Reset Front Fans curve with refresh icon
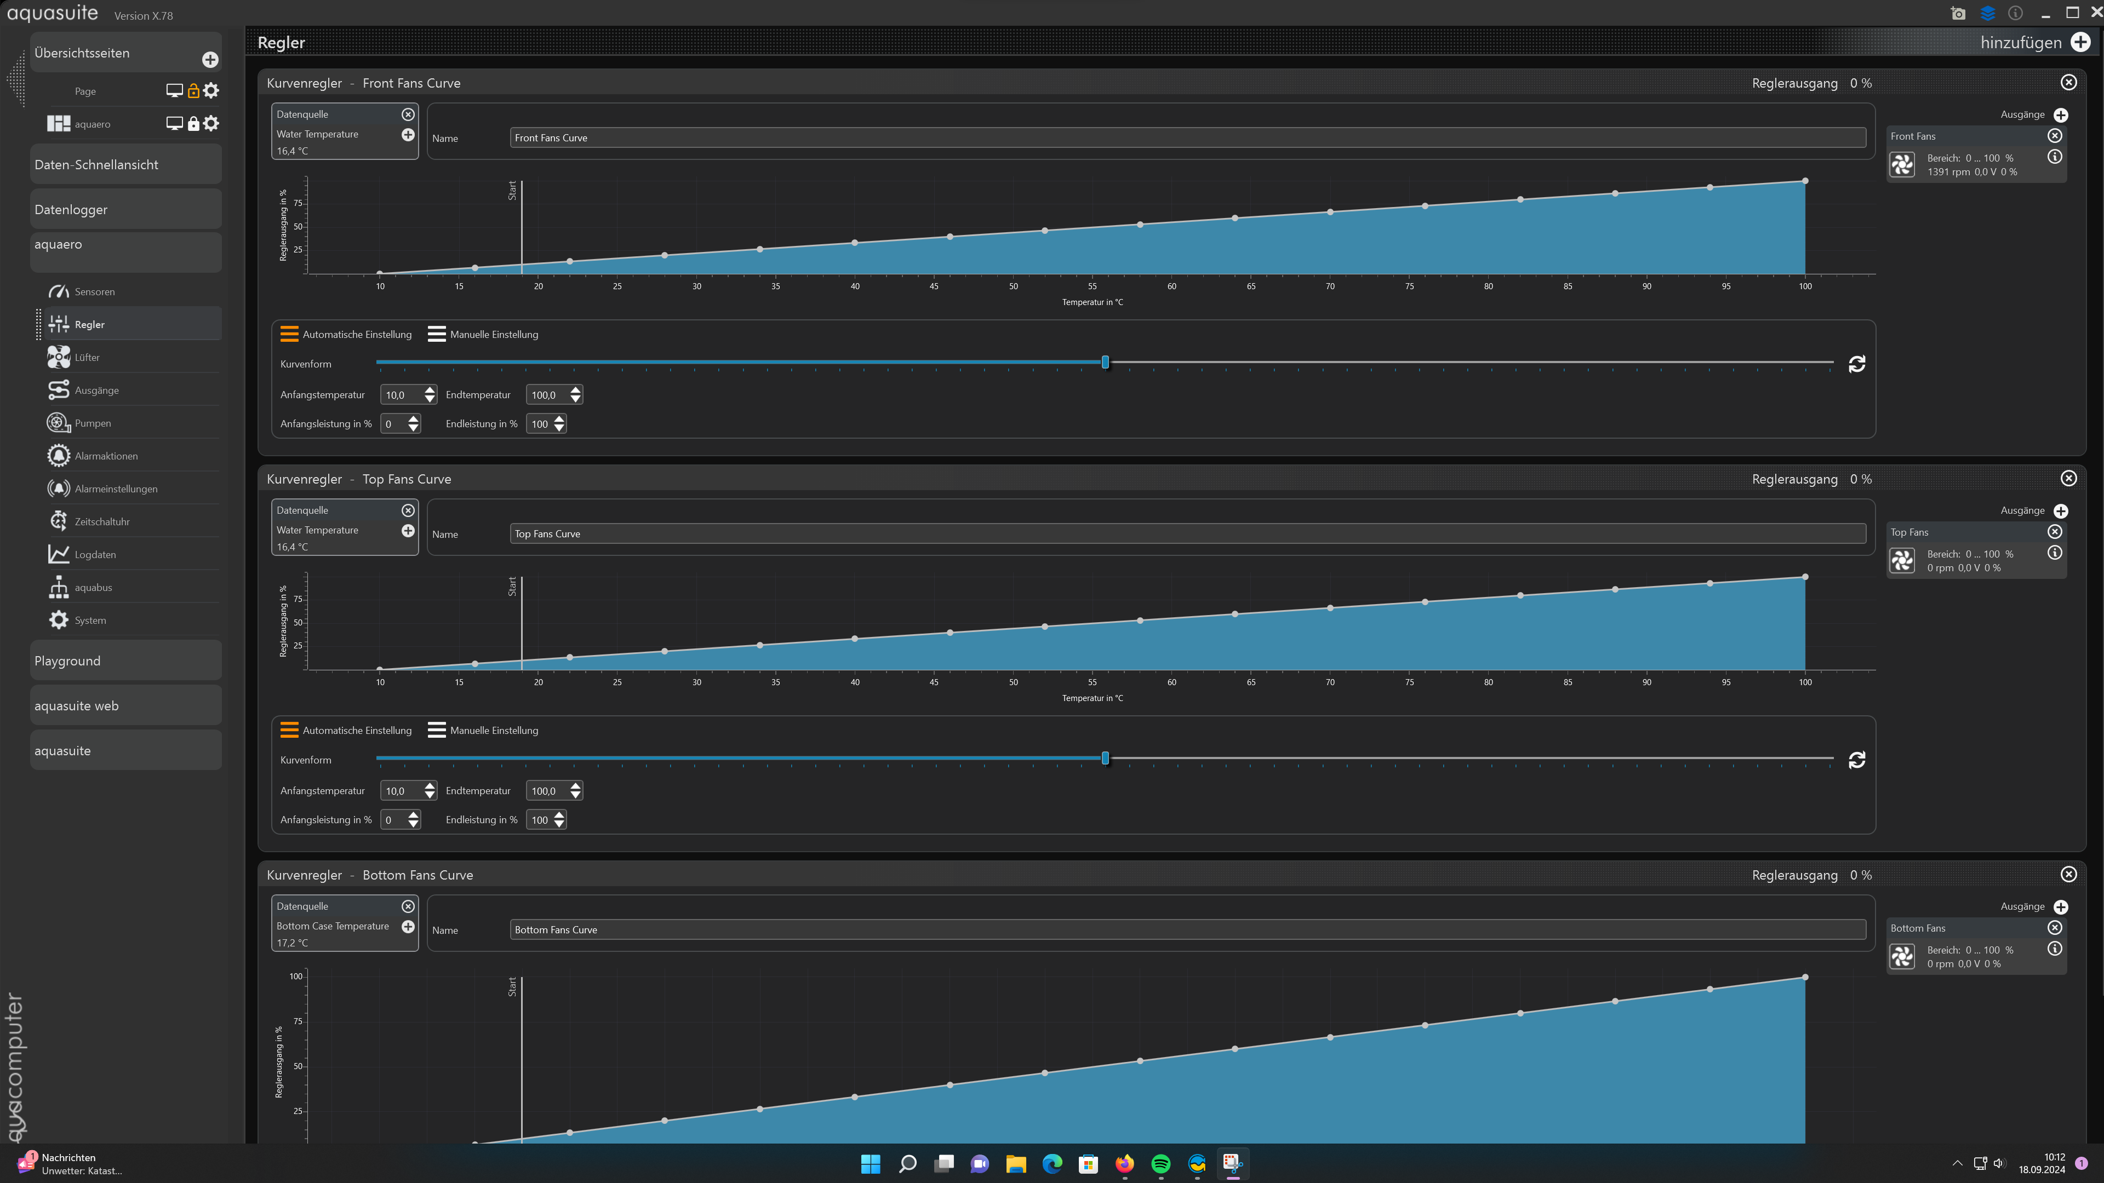This screenshot has width=2104, height=1183. 1856,364
